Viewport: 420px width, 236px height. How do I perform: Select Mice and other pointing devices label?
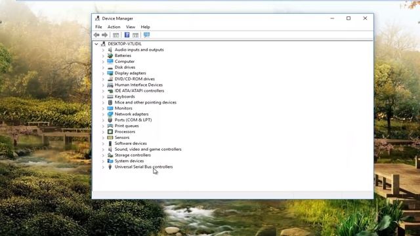click(146, 102)
